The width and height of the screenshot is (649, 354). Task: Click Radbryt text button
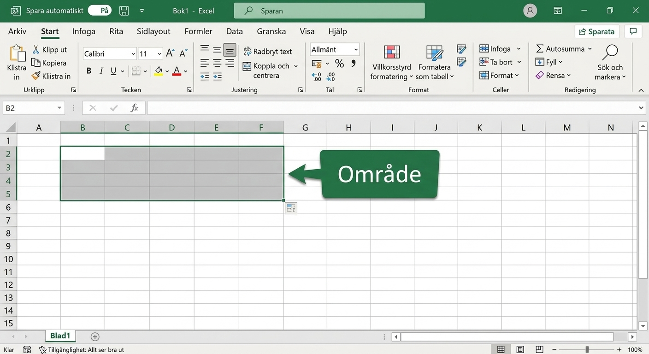pos(267,51)
